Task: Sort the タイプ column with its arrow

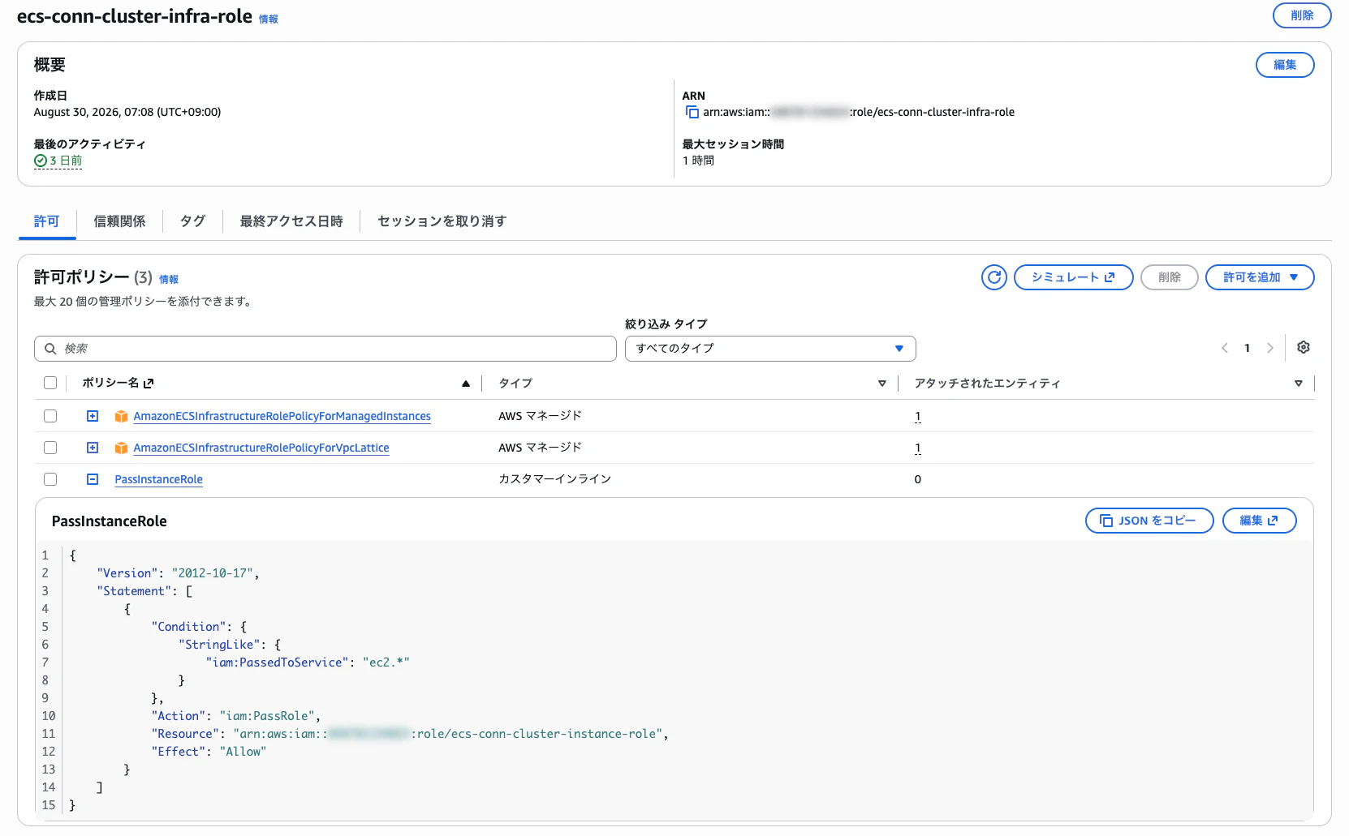Action: [882, 384]
